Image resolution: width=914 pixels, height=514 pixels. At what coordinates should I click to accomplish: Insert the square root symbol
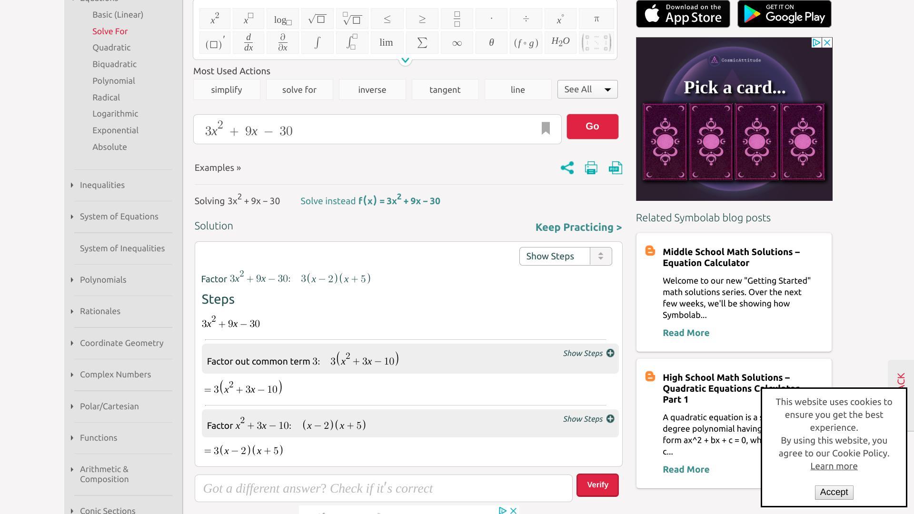click(317, 19)
